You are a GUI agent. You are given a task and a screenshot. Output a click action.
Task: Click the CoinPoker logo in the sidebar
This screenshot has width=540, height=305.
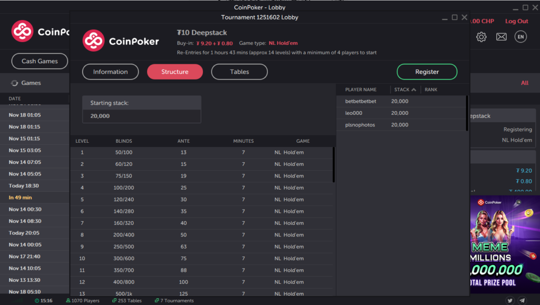point(23,32)
